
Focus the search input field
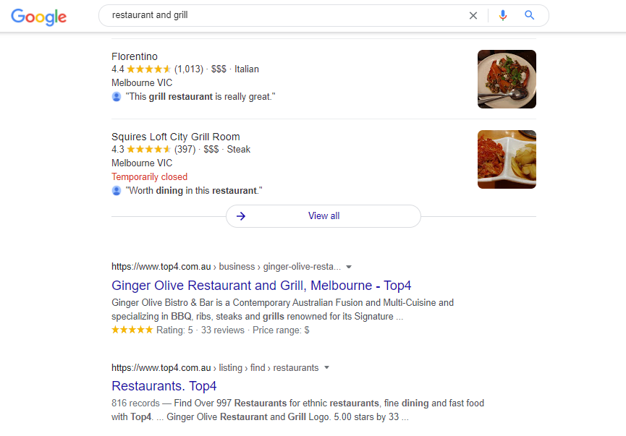(282, 15)
